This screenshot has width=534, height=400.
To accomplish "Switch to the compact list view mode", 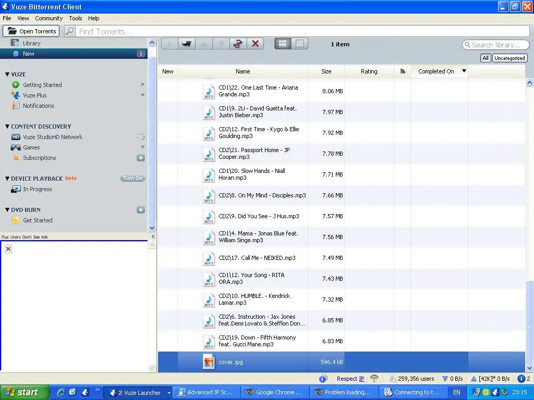I will (x=300, y=44).
